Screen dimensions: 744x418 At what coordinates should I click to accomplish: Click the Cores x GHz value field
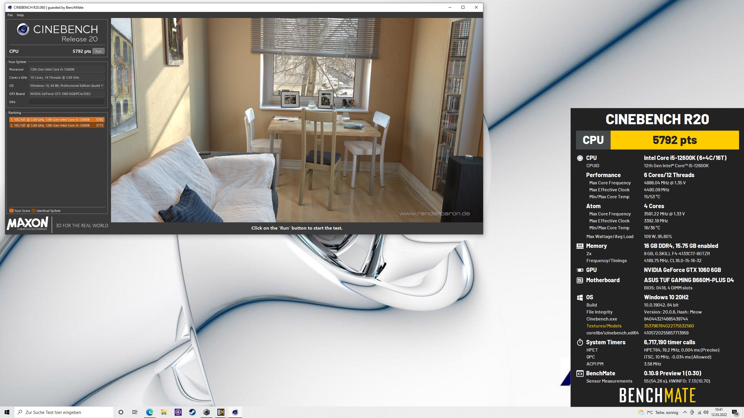pos(67,78)
